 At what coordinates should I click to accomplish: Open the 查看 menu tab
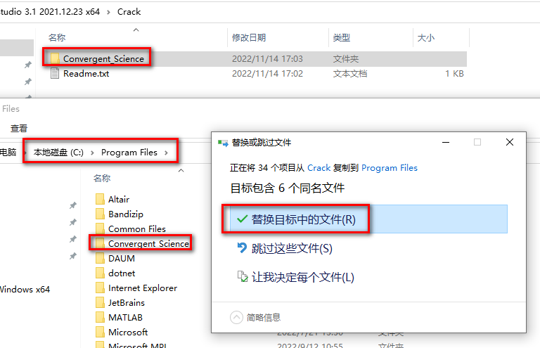coord(19,129)
